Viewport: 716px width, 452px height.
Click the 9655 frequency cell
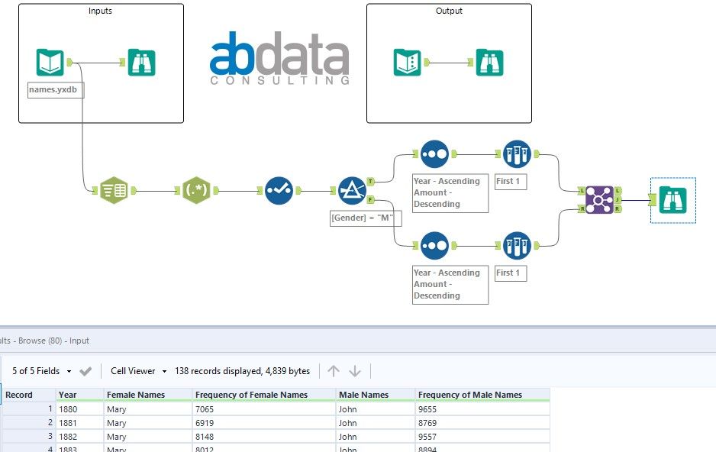[482, 409]
